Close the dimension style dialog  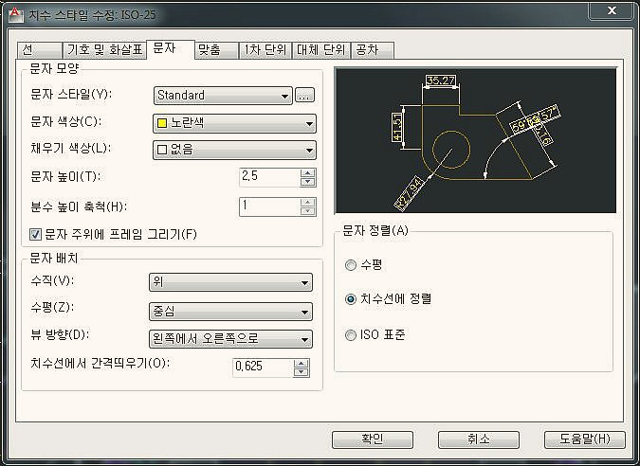tap(611, 10)
